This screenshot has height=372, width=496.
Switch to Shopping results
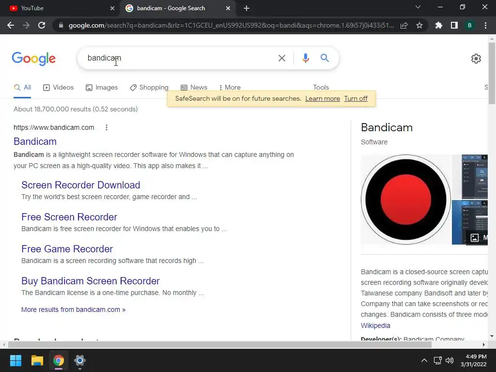[x=149, y=87]
